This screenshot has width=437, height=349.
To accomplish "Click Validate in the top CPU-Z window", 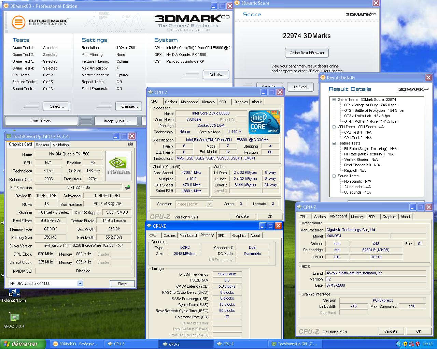I will [242, 216].
